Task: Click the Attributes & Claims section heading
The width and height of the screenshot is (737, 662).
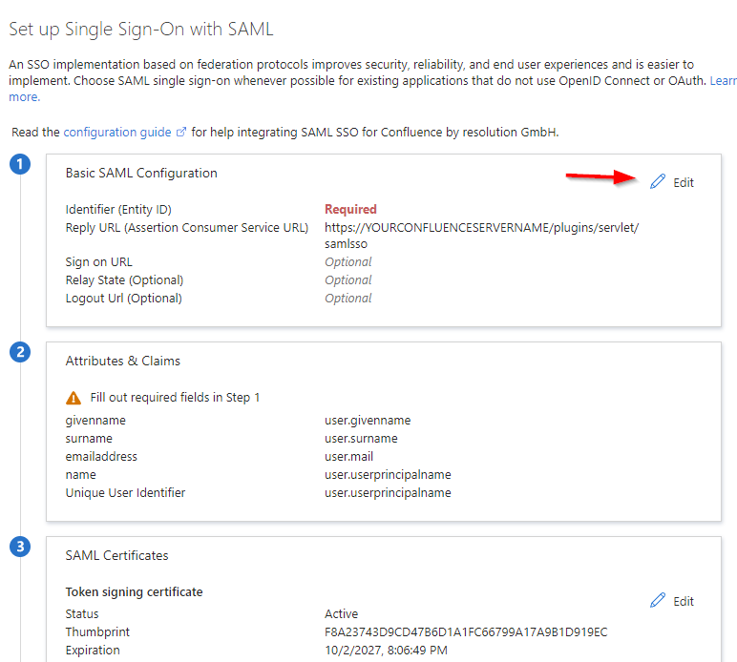Action: pyautogui.click(x=122, y=361)
